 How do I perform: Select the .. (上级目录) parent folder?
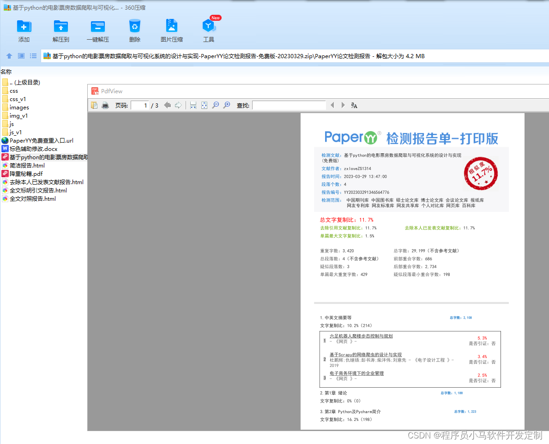21,83
